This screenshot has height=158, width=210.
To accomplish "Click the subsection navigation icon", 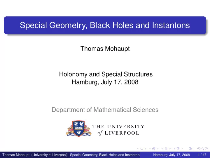I will (x=166, y=149).
